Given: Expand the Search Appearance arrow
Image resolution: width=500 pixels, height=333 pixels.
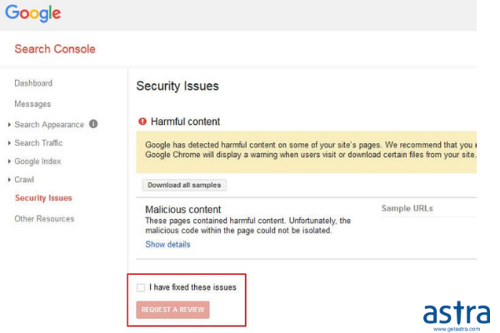Looking at the screenshot, I should click(9, 125).
